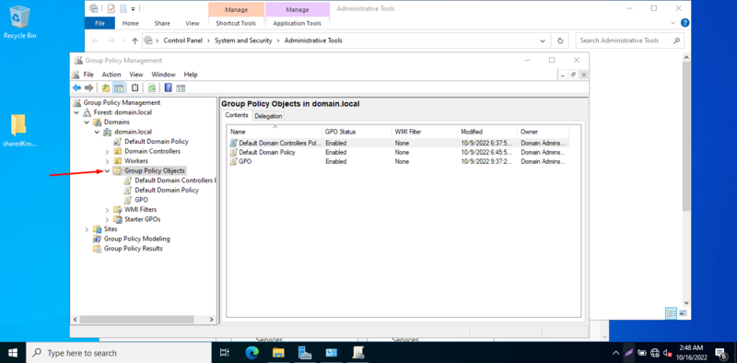Select the Domain Controllers OU
The height and width of the screenshot is (363, 737).
point(152,151)
